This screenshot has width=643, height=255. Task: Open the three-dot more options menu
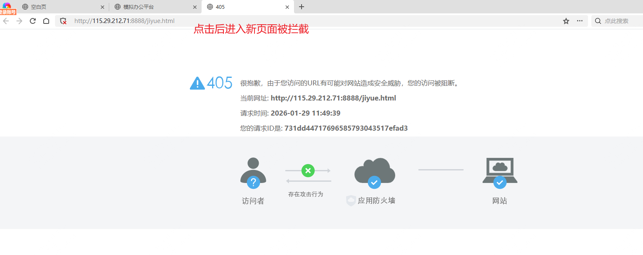(580, 21)
